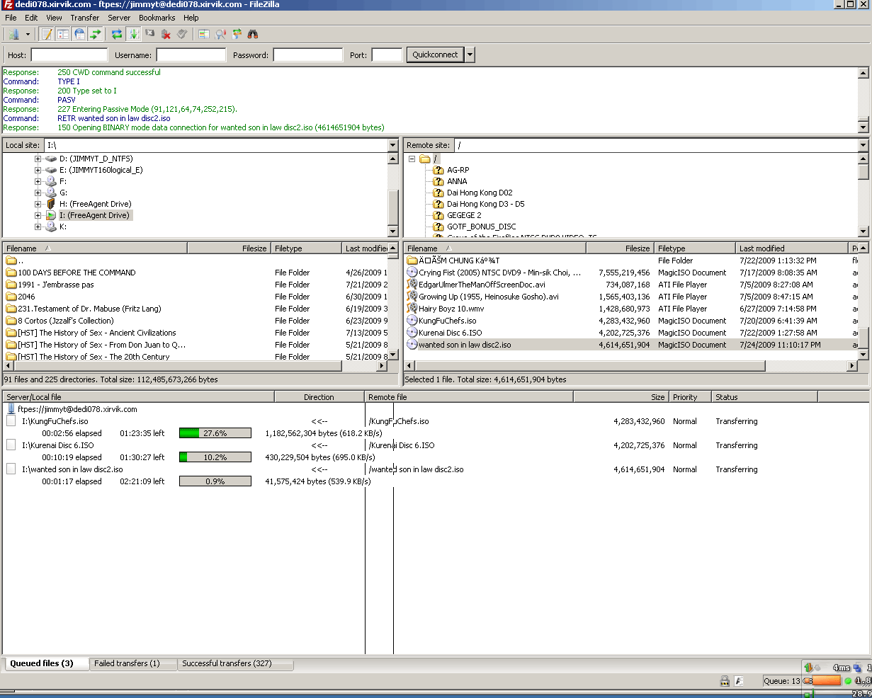Click the encryption lock icon in status bar
The height and width of the screenshot is (698, 872).
[x=725, y=681]
